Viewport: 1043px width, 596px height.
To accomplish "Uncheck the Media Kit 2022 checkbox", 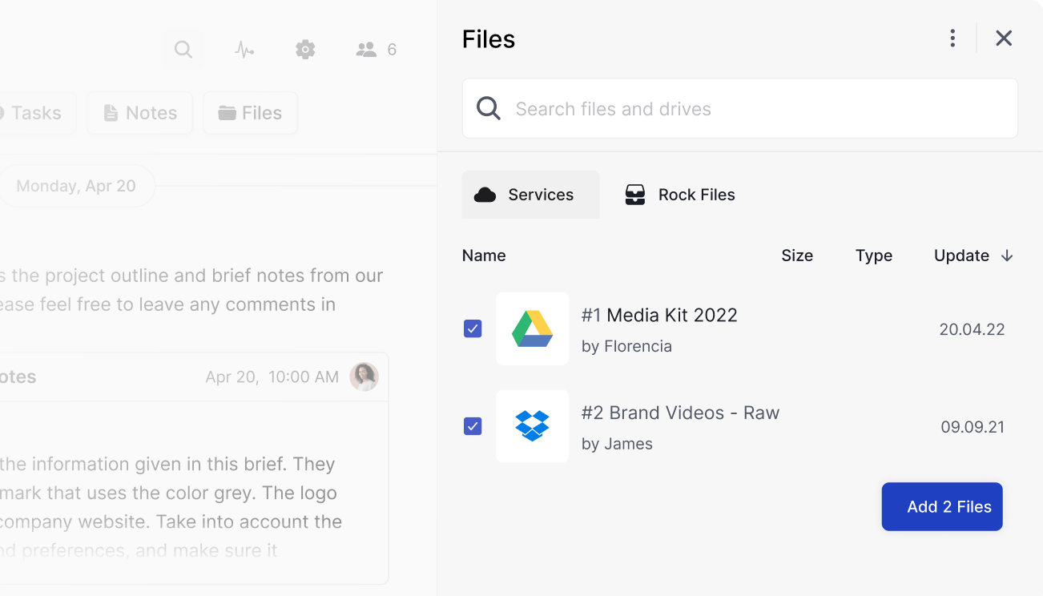I will (473, 329).
